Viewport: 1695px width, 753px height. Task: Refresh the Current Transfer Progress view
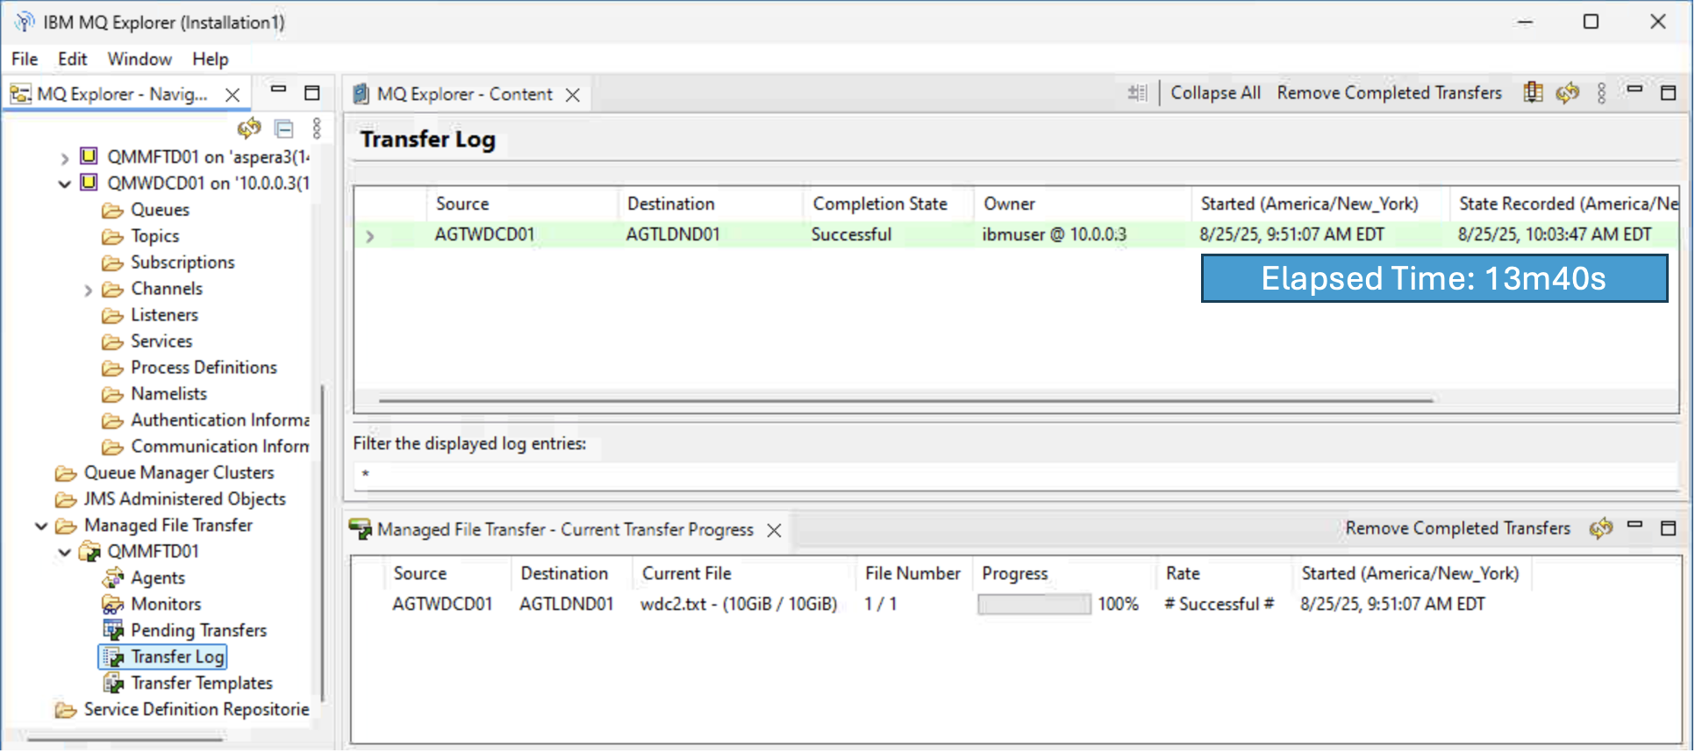[x=1601, y=528]
